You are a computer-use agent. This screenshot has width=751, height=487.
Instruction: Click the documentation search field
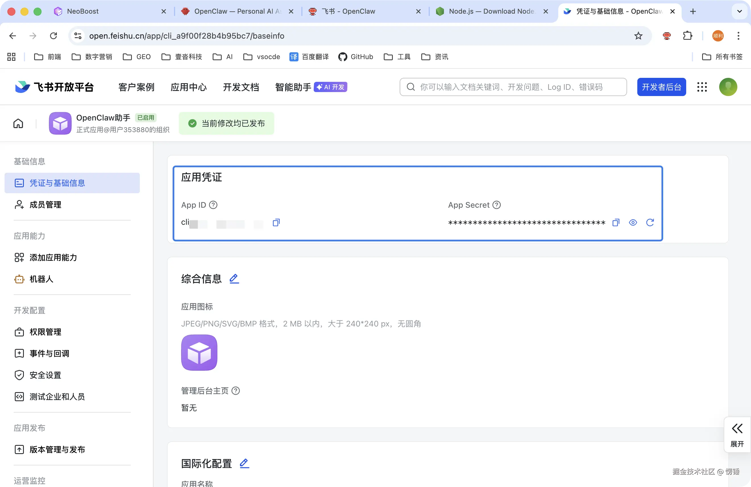tap(513, 87)
